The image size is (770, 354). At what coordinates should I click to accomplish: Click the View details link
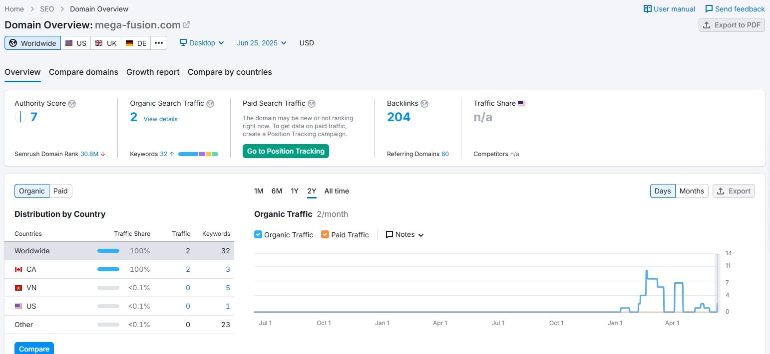[x=160, y=119]
